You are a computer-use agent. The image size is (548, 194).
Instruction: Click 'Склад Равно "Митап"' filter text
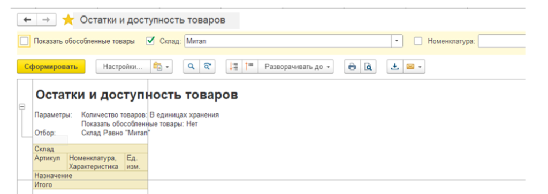[x=116, y=133]
